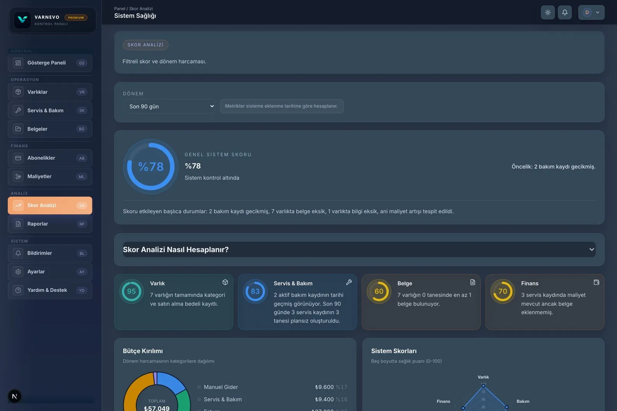The image size is (617, 411).
Task: Click the PREMIUM badge in header
Action: [76, 17]
